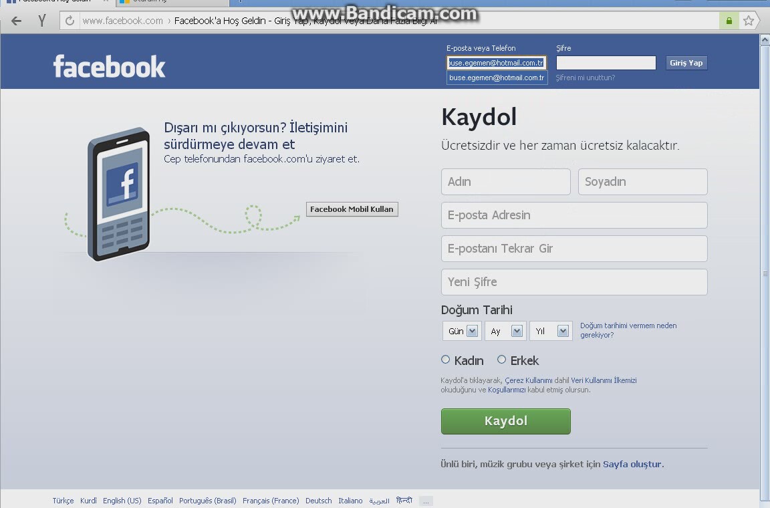Reload the page with the refresh icon
Viewport: 770px width, 508px height.
point(70,21)
